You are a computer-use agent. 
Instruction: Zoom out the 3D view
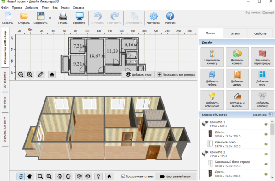pos(40,176)
